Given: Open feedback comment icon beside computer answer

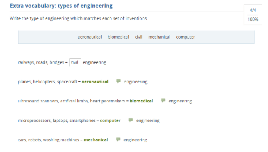Looking at the screenshot, I should (131, 120).
